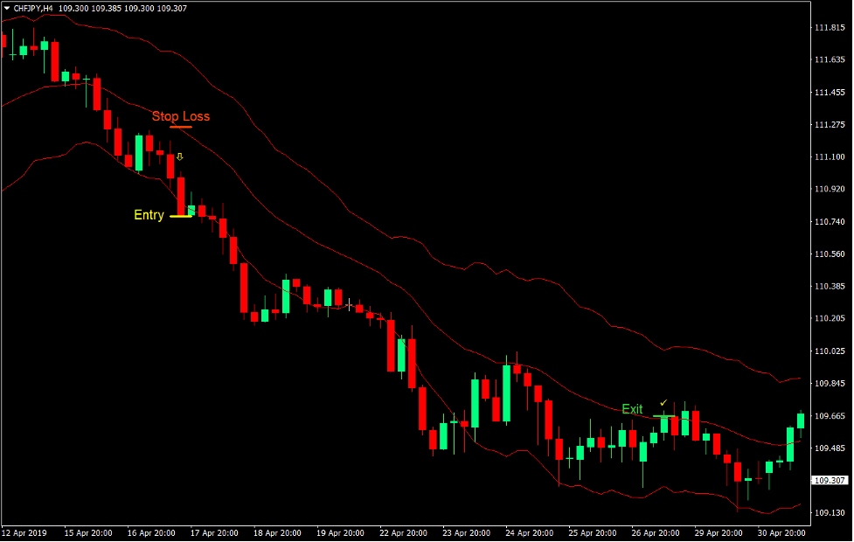Viewport: 854px width, 542px height.
Task: Click the down arrow icon below Stop Loss
Action: (x=179, y=156)
